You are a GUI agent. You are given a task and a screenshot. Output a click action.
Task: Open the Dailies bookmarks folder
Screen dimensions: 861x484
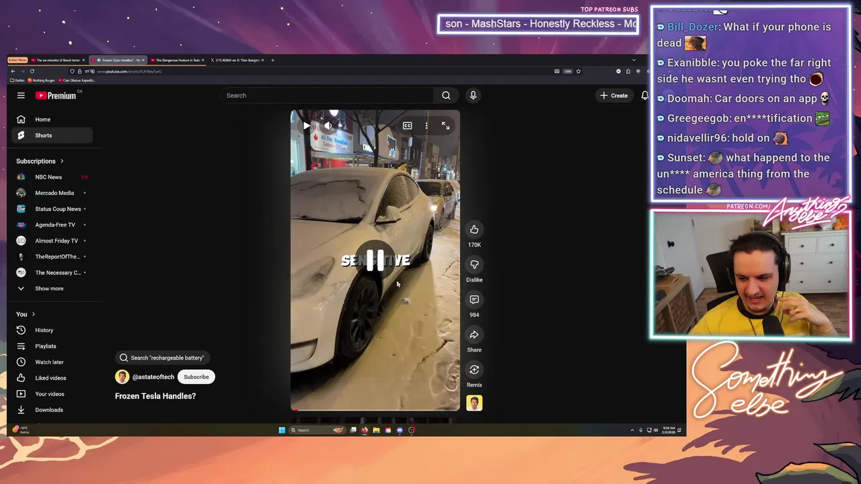click(17, 80)
